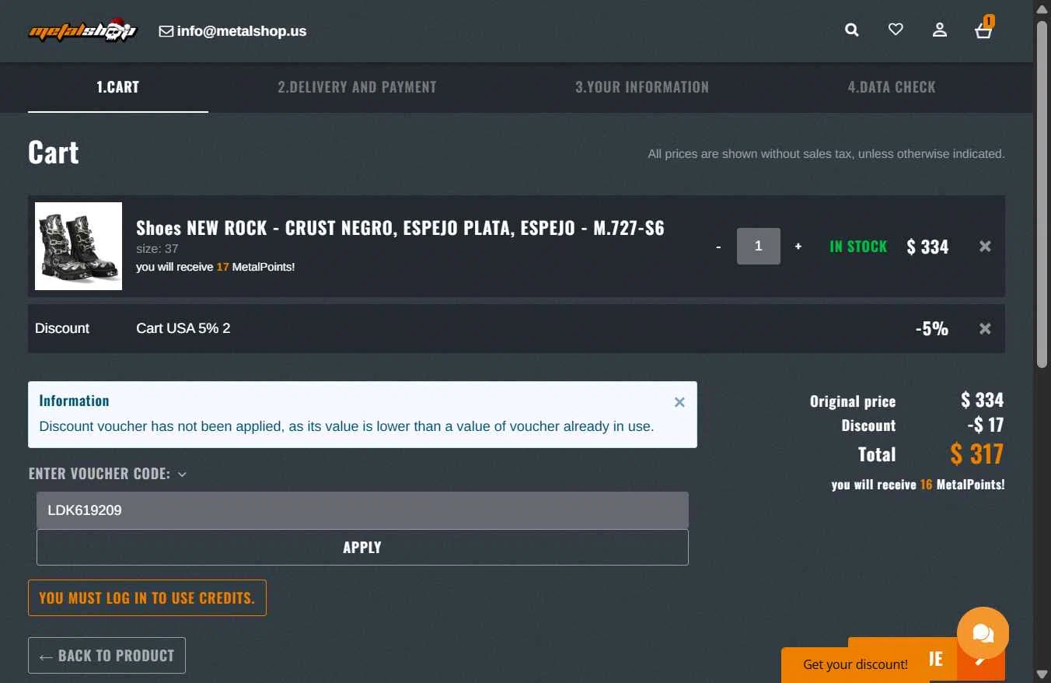Open the orange chat bubble icon
This screenshot has height=683, width=1051.
pos(983,633)
